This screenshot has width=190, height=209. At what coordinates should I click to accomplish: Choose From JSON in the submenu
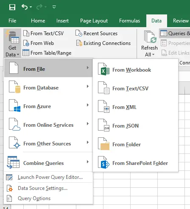(136, 125)
